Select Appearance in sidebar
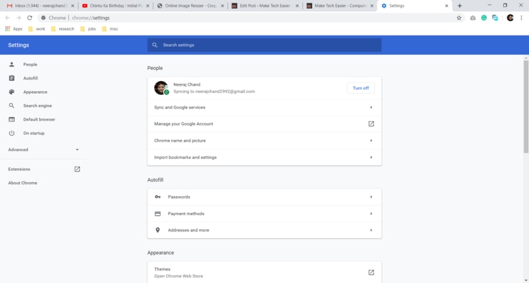The height and width of the screenshot is (283, 529). [x=35, y=92]
